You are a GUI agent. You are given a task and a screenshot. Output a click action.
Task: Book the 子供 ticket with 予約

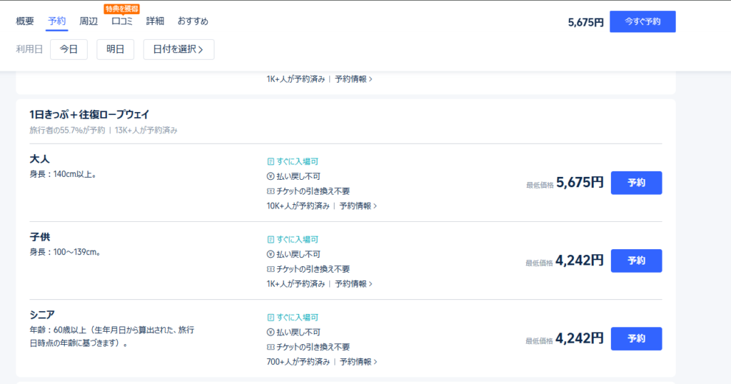(x=636, y=261)
